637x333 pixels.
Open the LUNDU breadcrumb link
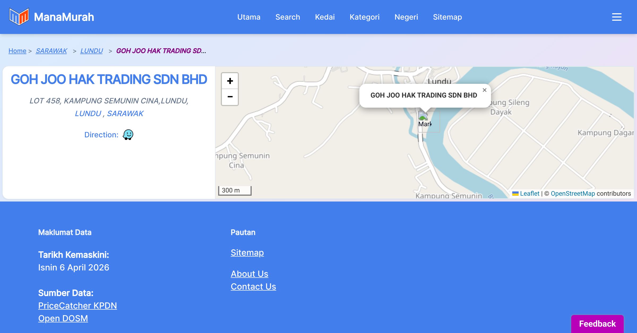92,51
